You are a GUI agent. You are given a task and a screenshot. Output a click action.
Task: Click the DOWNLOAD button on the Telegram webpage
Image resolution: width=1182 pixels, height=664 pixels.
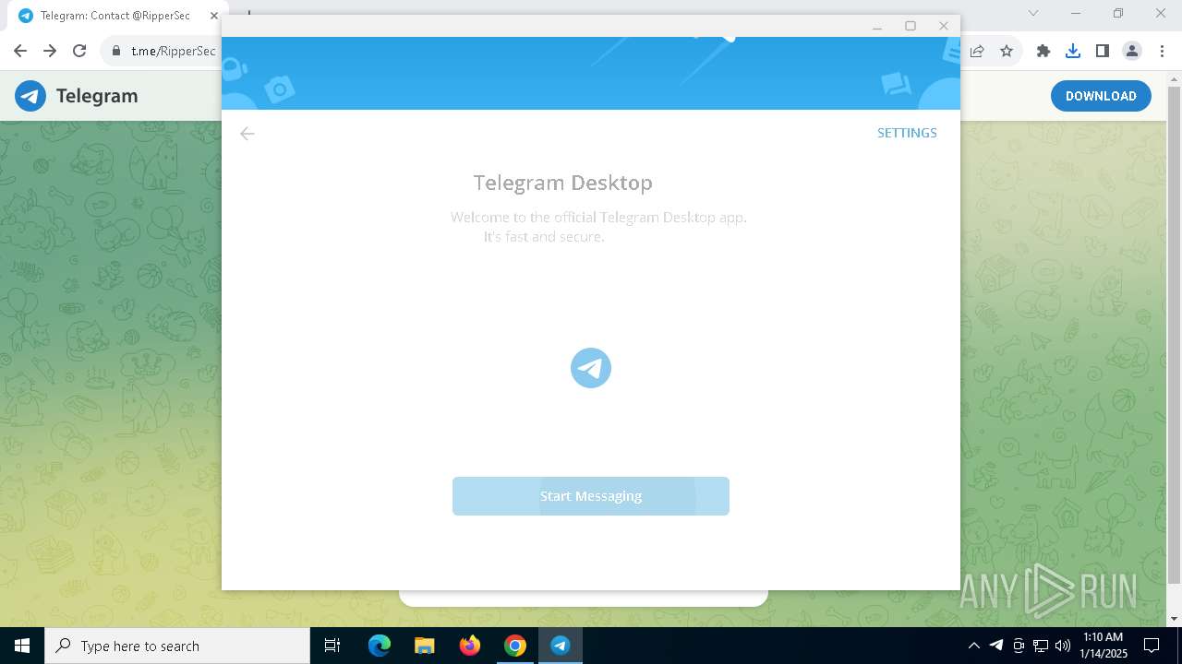click(x=1101, y=96)
